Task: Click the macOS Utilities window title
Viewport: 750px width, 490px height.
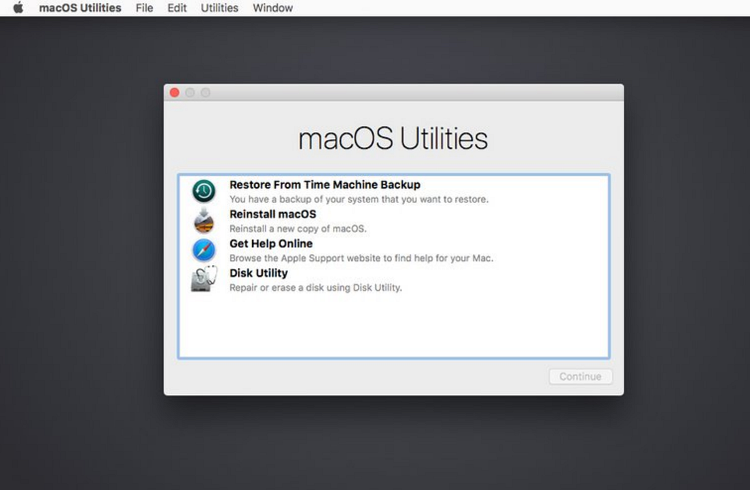Action: coord(393,138)
